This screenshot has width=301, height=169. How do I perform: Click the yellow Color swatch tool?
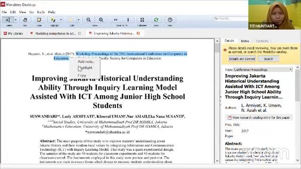(71, 20)
